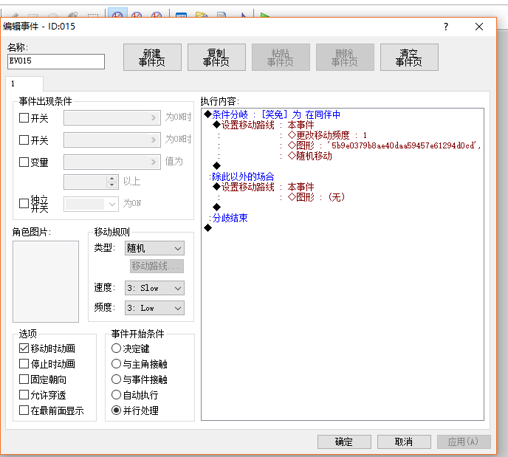The height and width of the screenshot is (457, 508).
Task: Select the 条件分歧：[笑兔] 为 在同伴中 line
Action: [x=272, y=114]
